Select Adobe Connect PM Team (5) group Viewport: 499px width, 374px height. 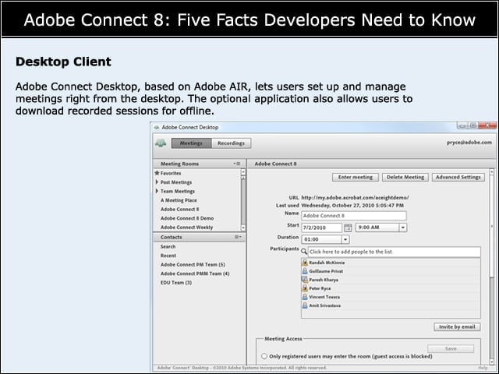pyautogui.click(x=193, y=265)
